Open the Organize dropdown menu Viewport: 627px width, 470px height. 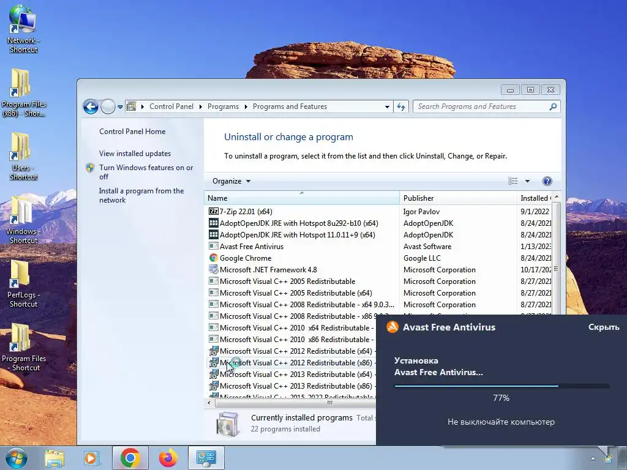[x=231, y=181]
